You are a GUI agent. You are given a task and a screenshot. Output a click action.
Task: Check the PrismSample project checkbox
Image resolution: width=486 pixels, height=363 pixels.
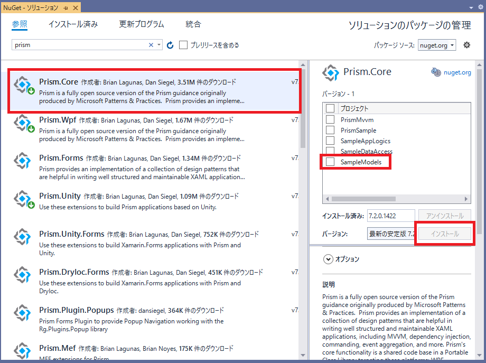click(330, 130)
